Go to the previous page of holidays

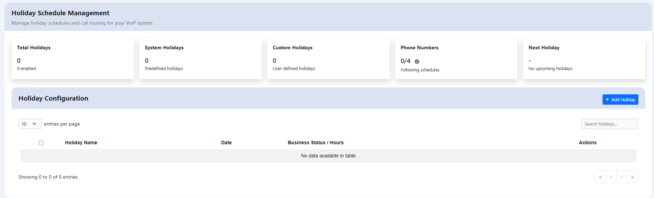click(x=611, y=177)
